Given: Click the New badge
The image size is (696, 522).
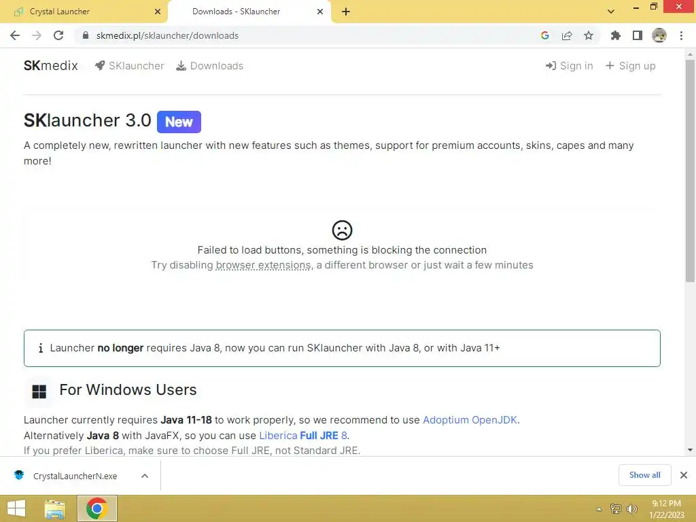Looking at the screenshot, I should click(179, 122).
